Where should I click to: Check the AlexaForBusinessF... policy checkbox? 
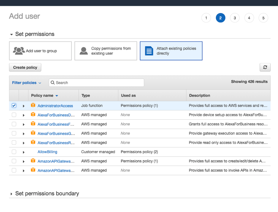tap(14, 124)
